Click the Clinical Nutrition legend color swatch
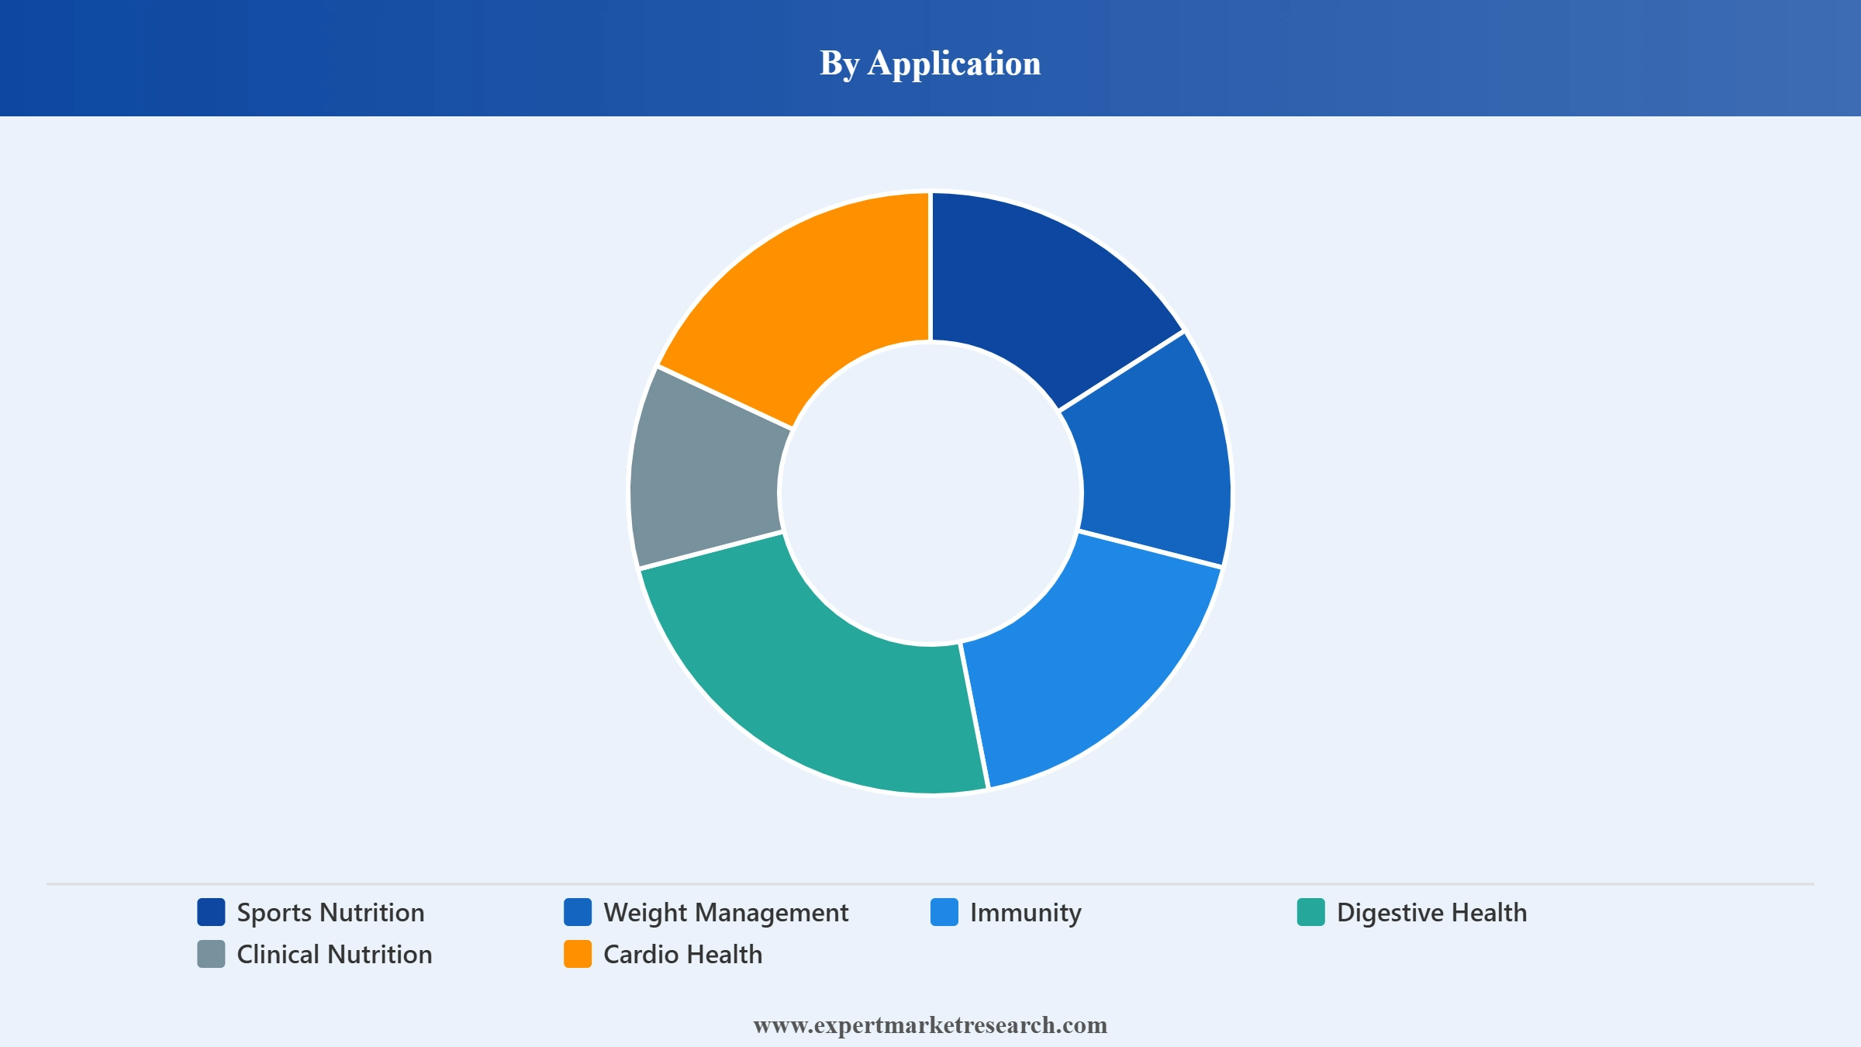The height and width of the screenshot is (1047, 1861). pos(211,954)
